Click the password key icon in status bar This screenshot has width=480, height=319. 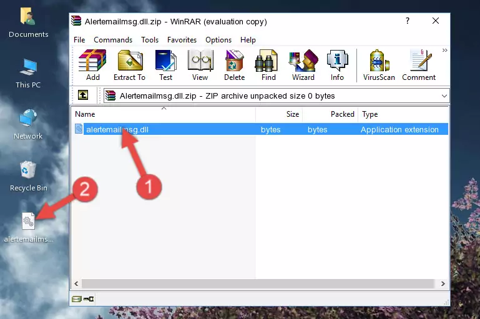[x=89, y=299]
